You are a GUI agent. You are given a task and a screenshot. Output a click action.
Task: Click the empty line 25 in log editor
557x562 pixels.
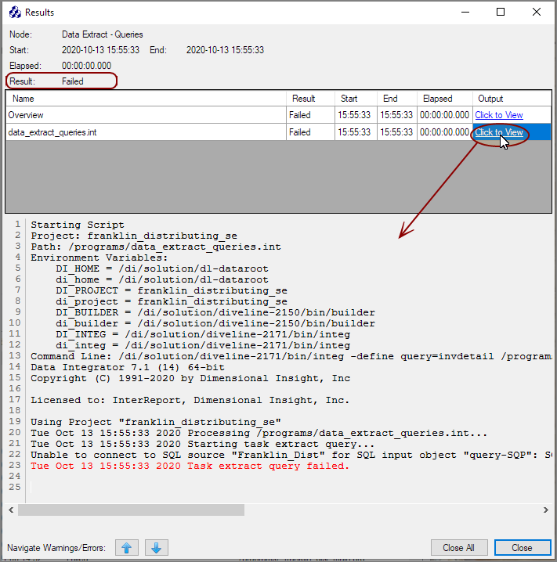(291, 488)
